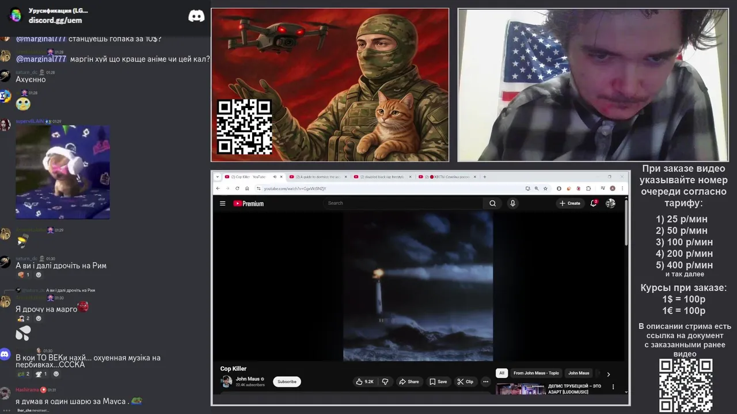Click the @marginal777 mention about гопака
Screen dimensions: 737x414
[41, 39]
